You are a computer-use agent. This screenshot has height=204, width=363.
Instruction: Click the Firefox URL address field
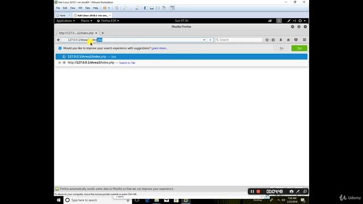(x=134, y=40)
